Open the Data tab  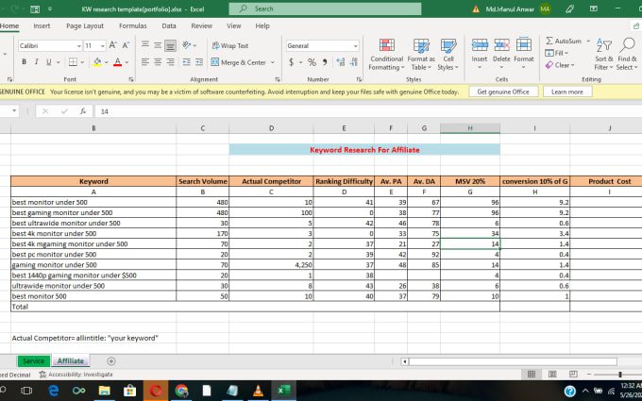click(x=169, y=25)
